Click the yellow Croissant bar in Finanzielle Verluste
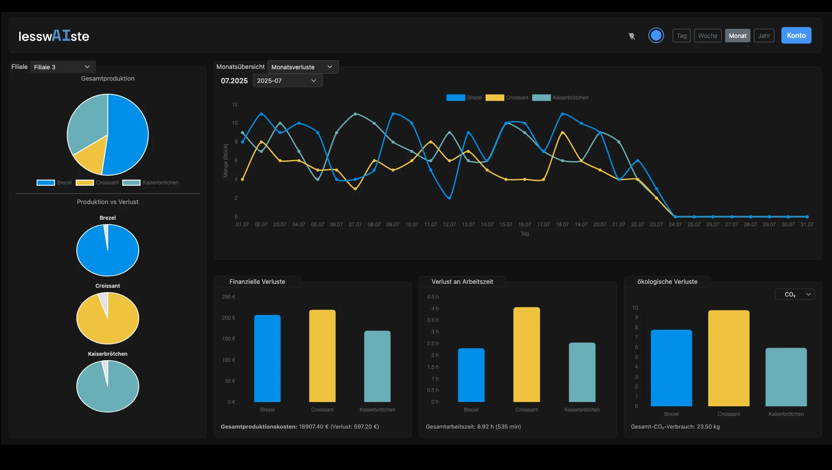832x470 pixels. pos(322,355)
